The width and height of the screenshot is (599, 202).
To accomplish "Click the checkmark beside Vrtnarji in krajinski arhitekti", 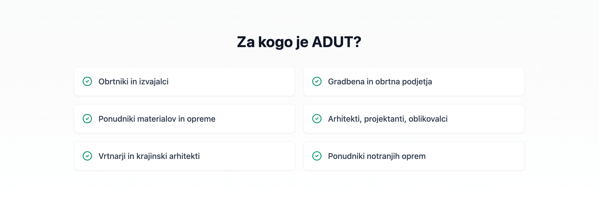I will pyautogui.click(x=87, y=156).
